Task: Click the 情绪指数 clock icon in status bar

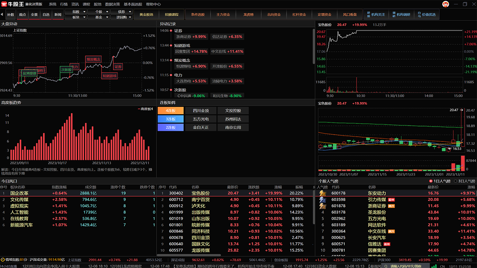Action: pos(3,260)
